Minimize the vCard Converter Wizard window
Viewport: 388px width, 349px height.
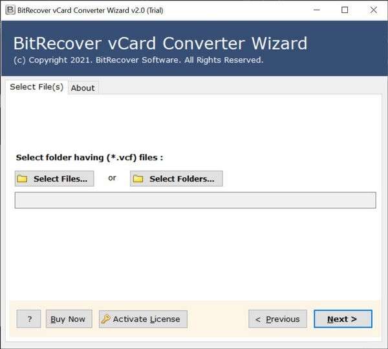click(317, 10)
